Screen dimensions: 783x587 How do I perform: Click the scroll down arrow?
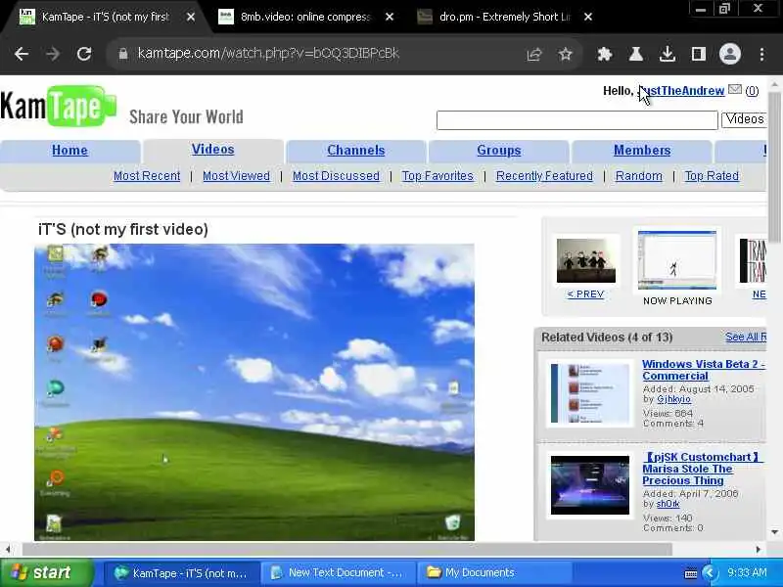774,532
